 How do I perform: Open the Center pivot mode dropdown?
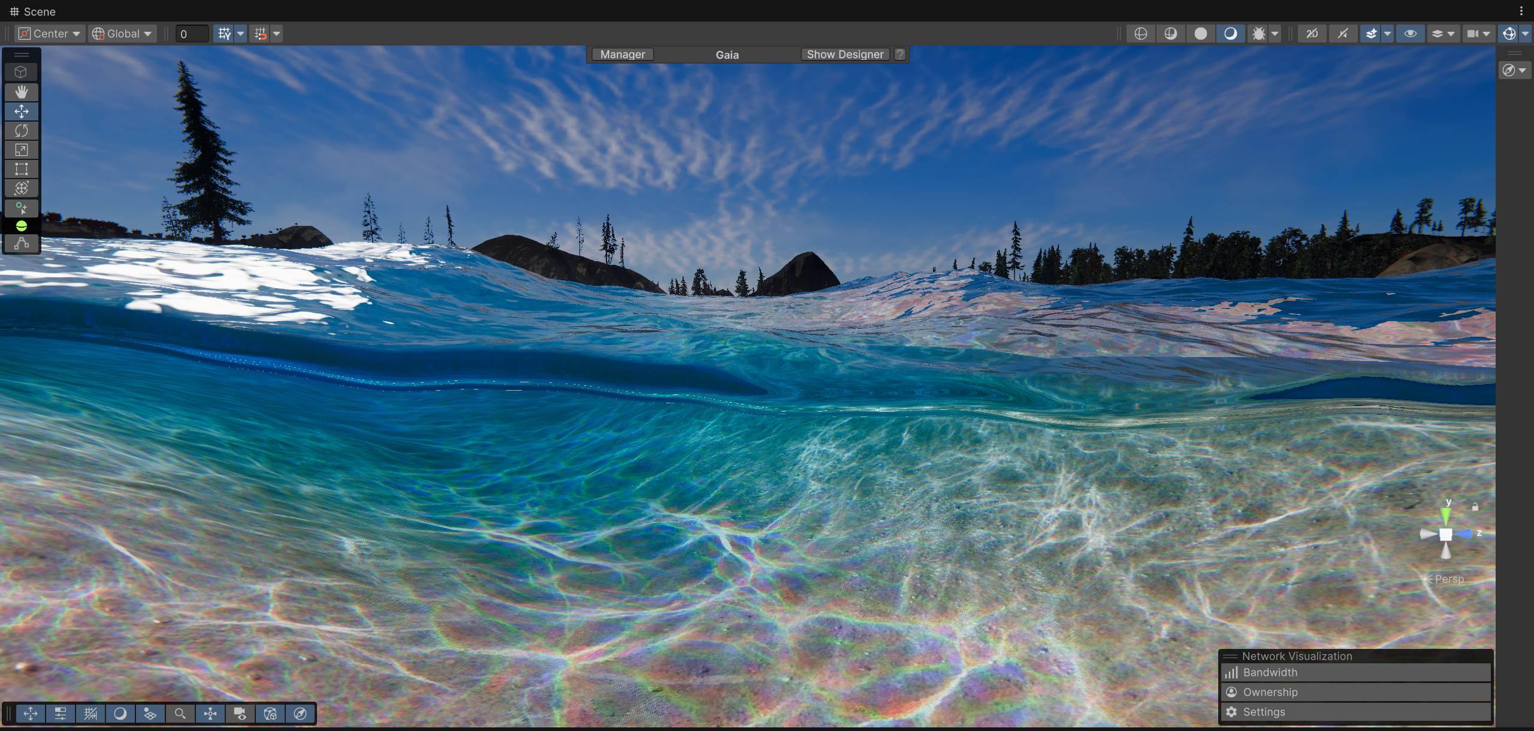50,34
